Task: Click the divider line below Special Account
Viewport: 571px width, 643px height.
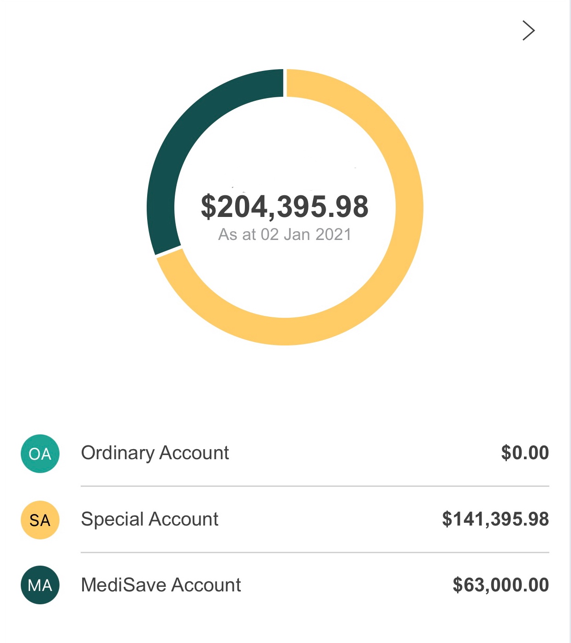Action: (315, 552)
